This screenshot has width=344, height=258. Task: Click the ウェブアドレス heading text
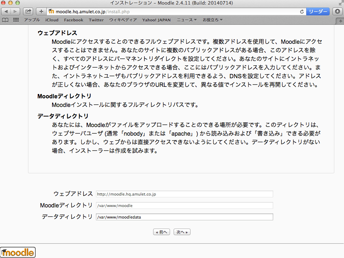tap(57, 33)
